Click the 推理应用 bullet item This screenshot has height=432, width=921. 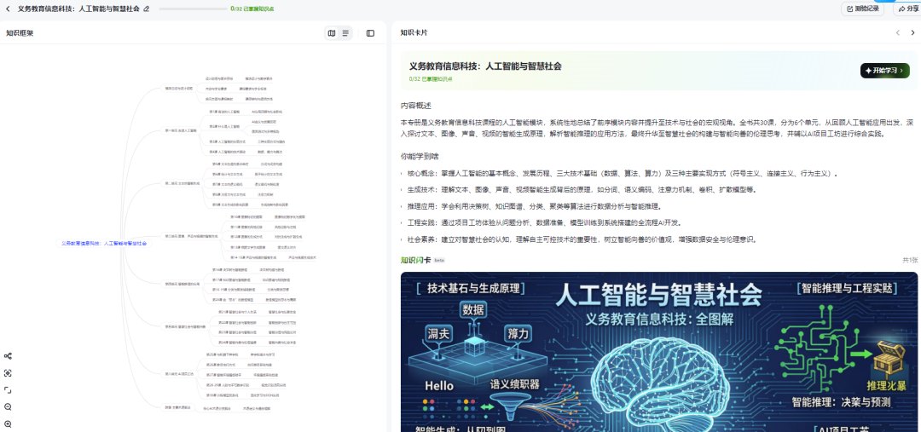click(x=534, y=206)
